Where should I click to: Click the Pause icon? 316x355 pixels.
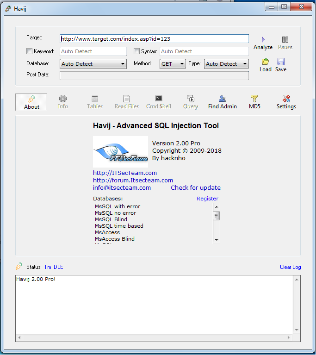[x=285, y=39]
